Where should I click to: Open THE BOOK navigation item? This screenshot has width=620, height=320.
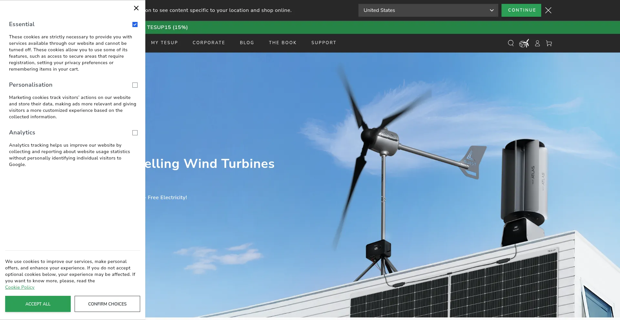(283, 43)
